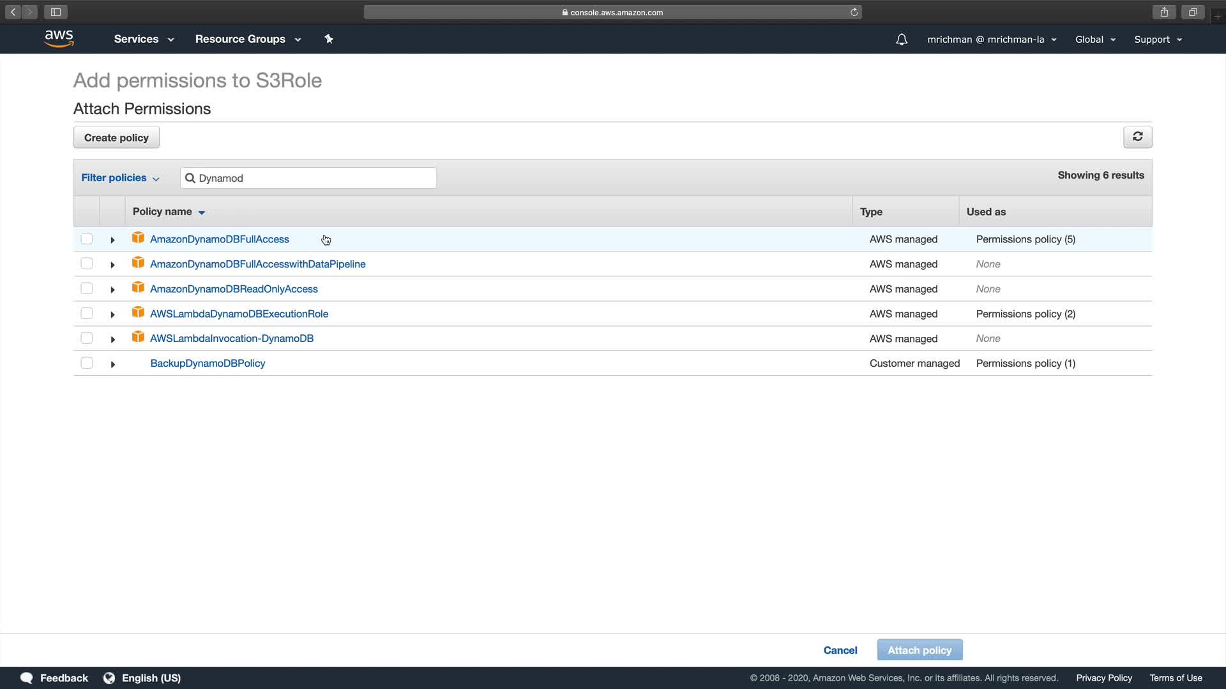The width and height of the screenshot is (1226, 689).
Task: Expand the AmazonDynamoDBFullAccesswithDataPipeline row arrow
Action: [x=112, y=265]
